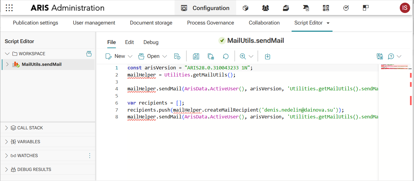Click the help speech-bubble icon
The height and width of the screenshot is (181, 414).
(391, 56)
